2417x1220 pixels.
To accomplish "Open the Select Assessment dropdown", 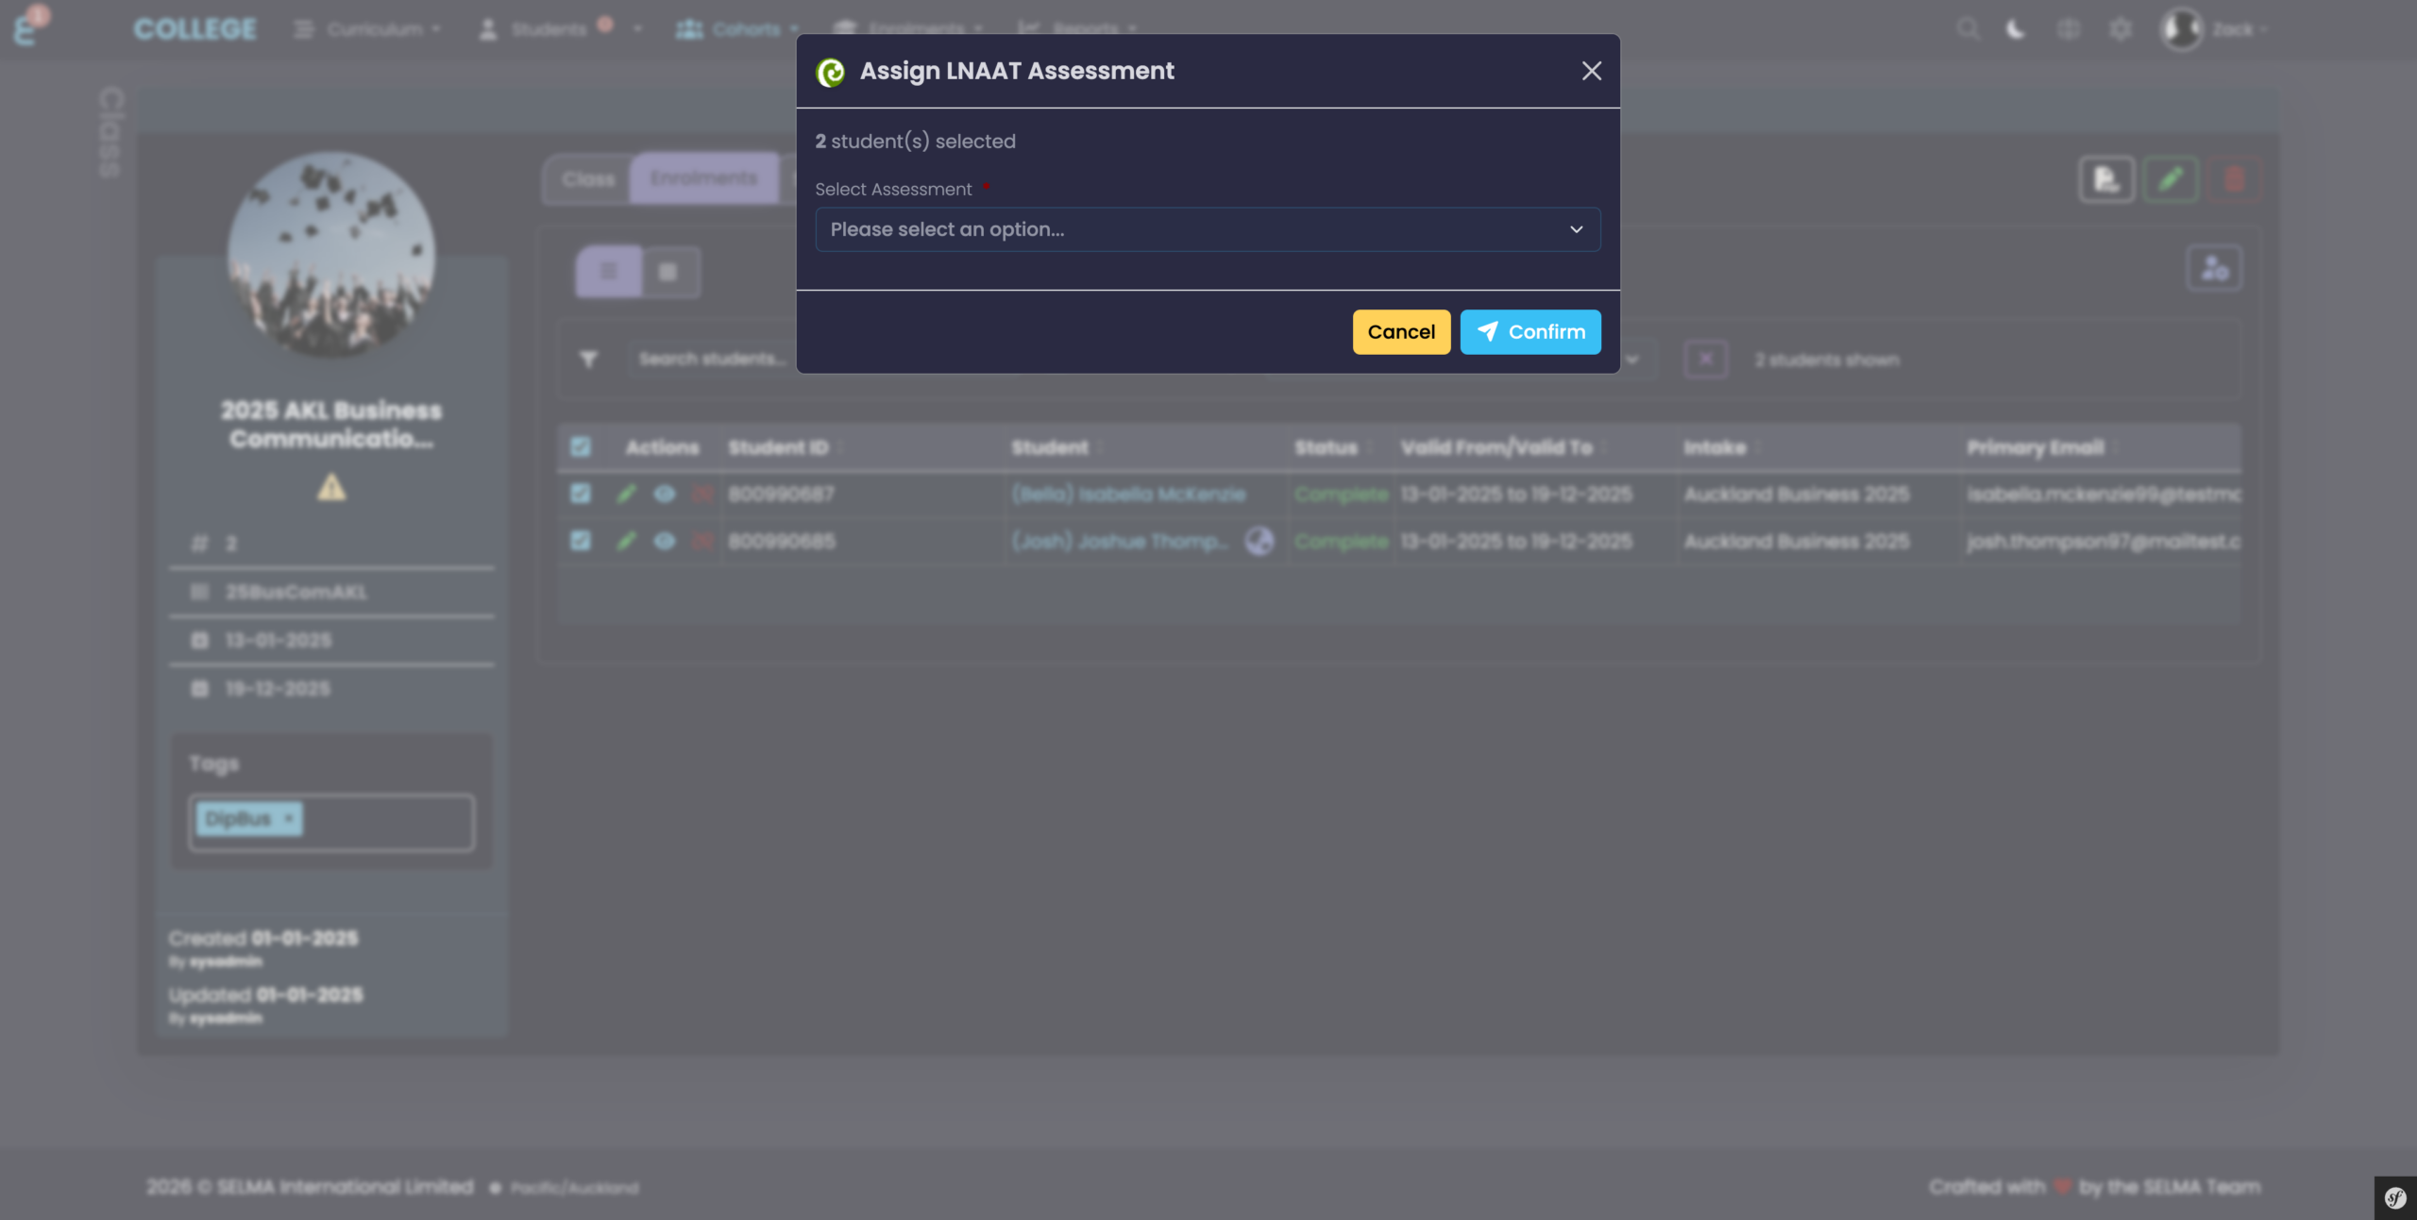I will (1207, 229).
